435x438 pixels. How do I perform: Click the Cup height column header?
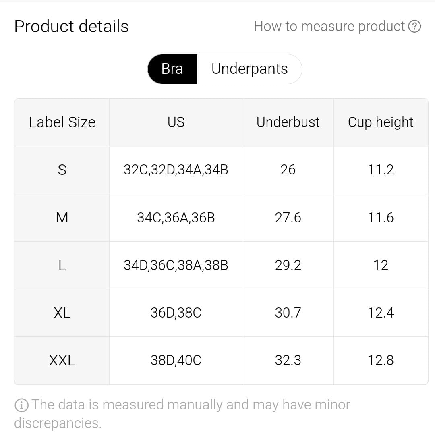(381, 122)
